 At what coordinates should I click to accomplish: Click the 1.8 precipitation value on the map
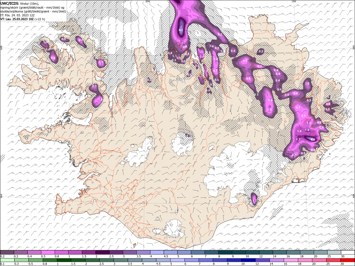click(x=307, y=130)
